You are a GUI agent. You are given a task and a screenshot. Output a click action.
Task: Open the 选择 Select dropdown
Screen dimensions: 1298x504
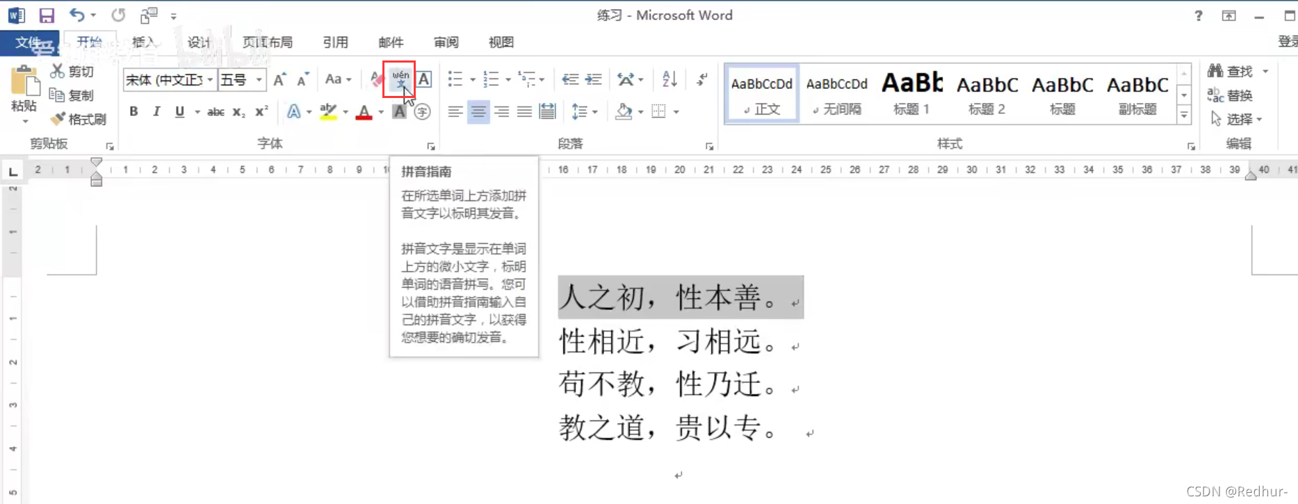click(1237, 119)
